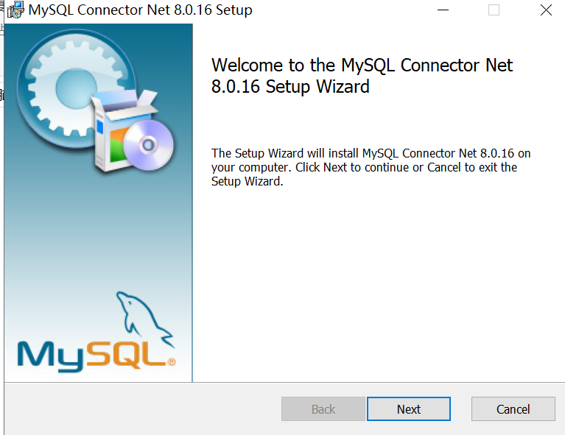
Task: Click the disabled maximize button
Action: click(494, 10)
